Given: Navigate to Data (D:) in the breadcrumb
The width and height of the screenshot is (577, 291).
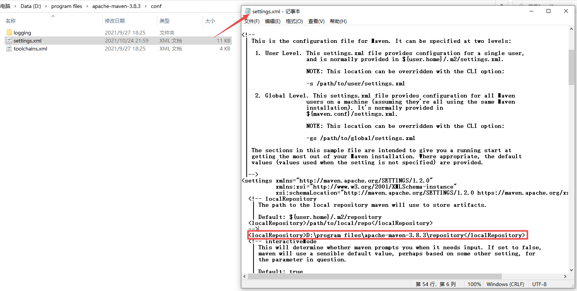Looking at the screenshot, I should tap(31, 6).
